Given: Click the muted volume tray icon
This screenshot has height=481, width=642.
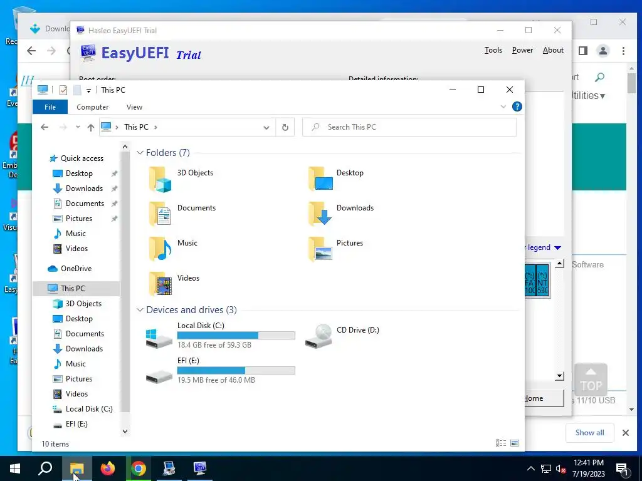Looking at the screenshot, I should pos(561,469).
